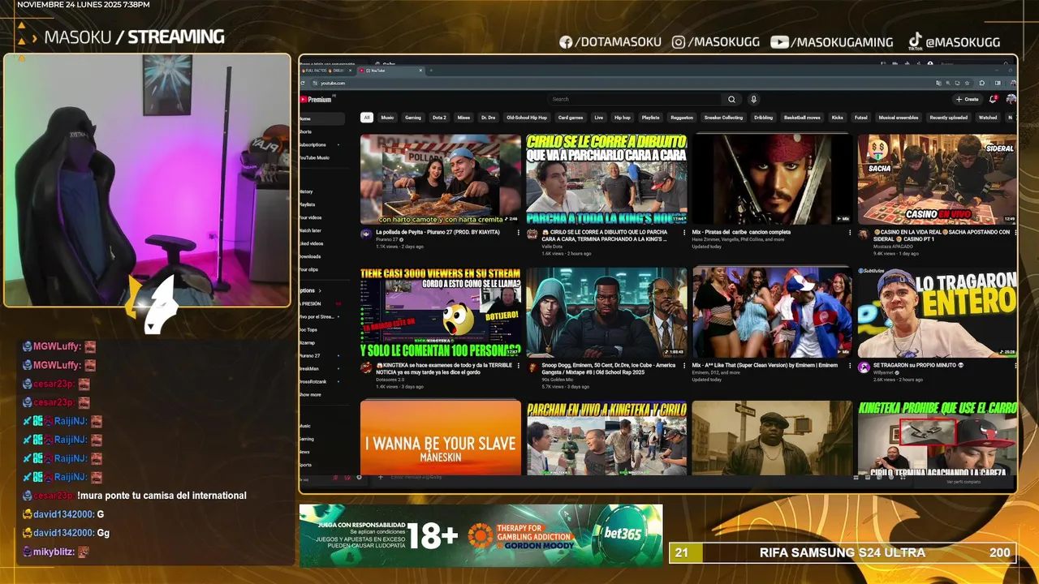The image size is (1039, 584).
Task: Select the Dota 2 filter chip
Action: point(439,118)
